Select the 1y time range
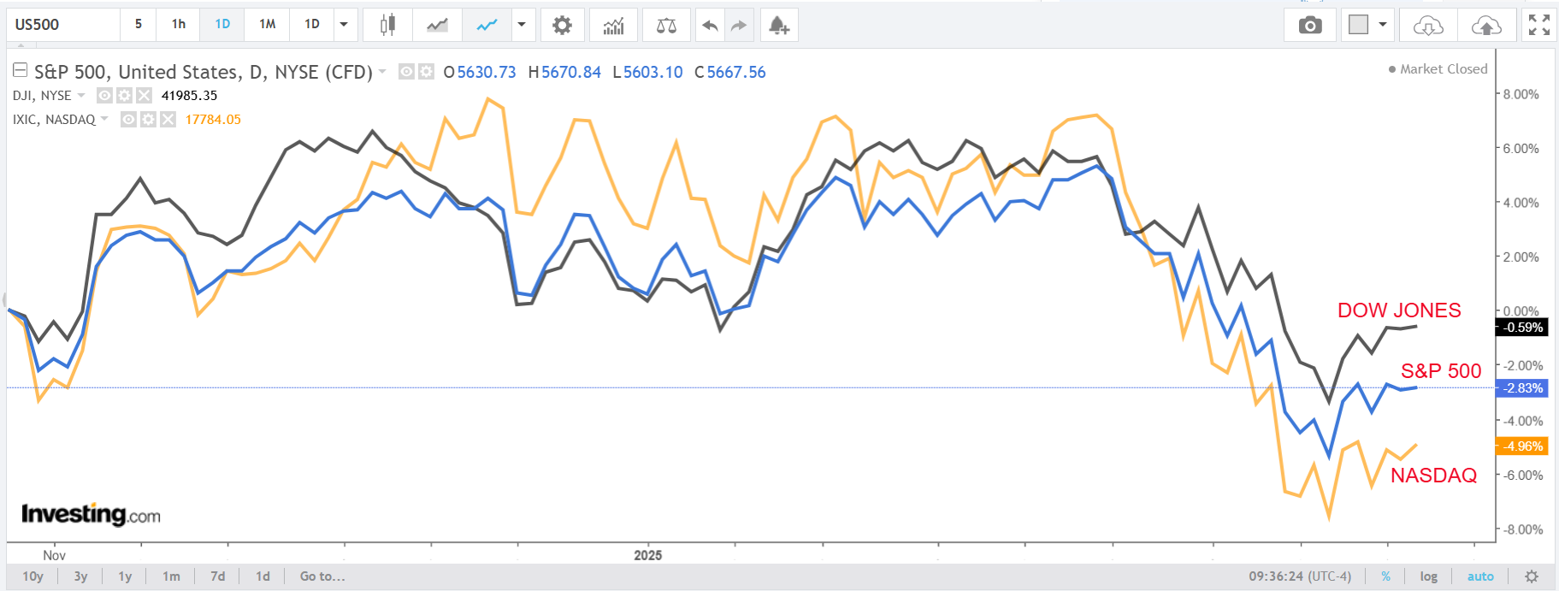 point(125,576)
